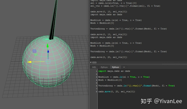Click the green Y-axis move arrow
187x109 pixels.
(x=48, y=46)
